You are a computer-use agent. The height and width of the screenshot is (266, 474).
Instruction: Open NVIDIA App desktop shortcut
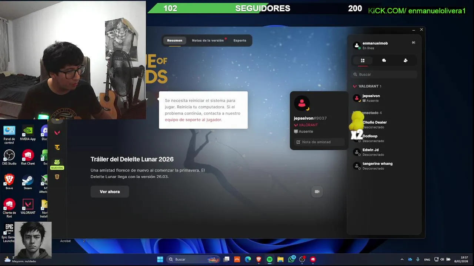[x=28, y=133]
